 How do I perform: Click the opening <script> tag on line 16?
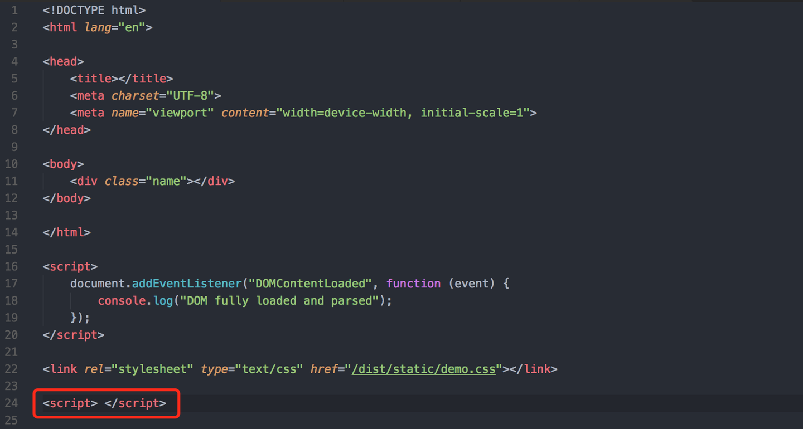click(70, 267)
